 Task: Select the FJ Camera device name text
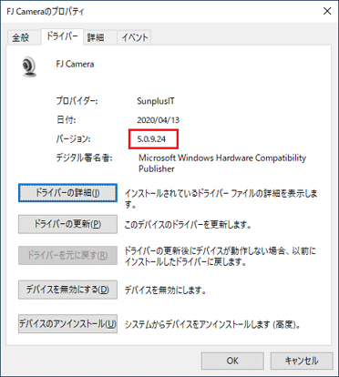coord(75,64)
